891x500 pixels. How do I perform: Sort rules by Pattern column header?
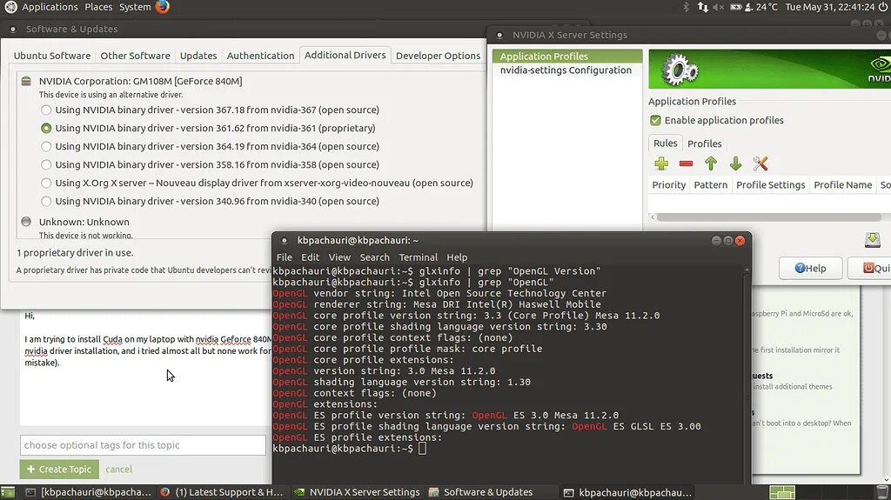(x=710, y=184)
